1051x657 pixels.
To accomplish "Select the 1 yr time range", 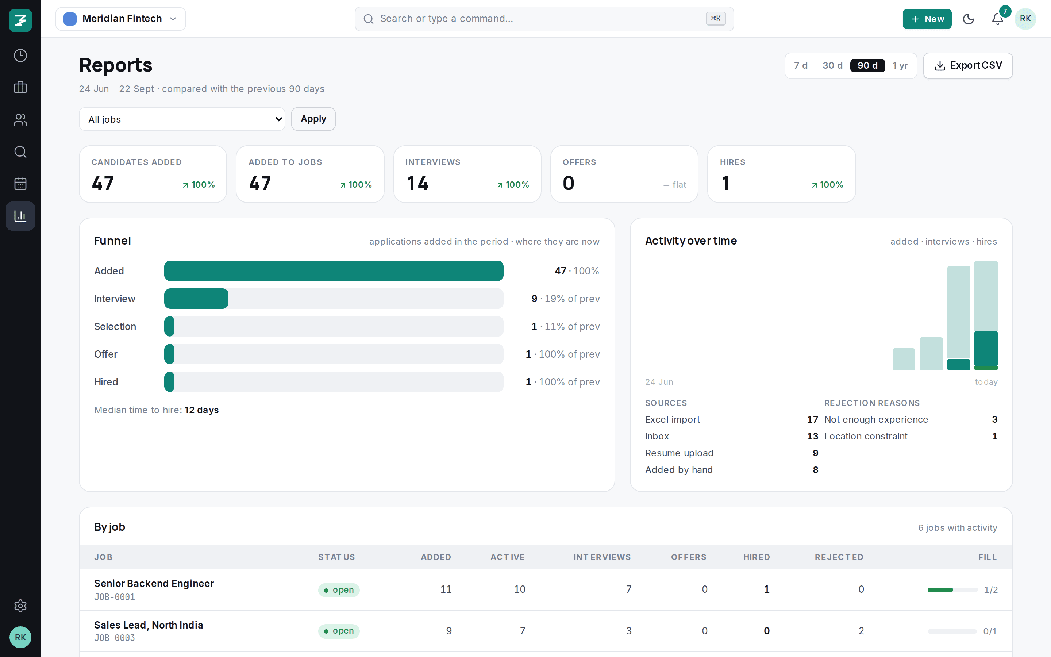I will [900, 66].
